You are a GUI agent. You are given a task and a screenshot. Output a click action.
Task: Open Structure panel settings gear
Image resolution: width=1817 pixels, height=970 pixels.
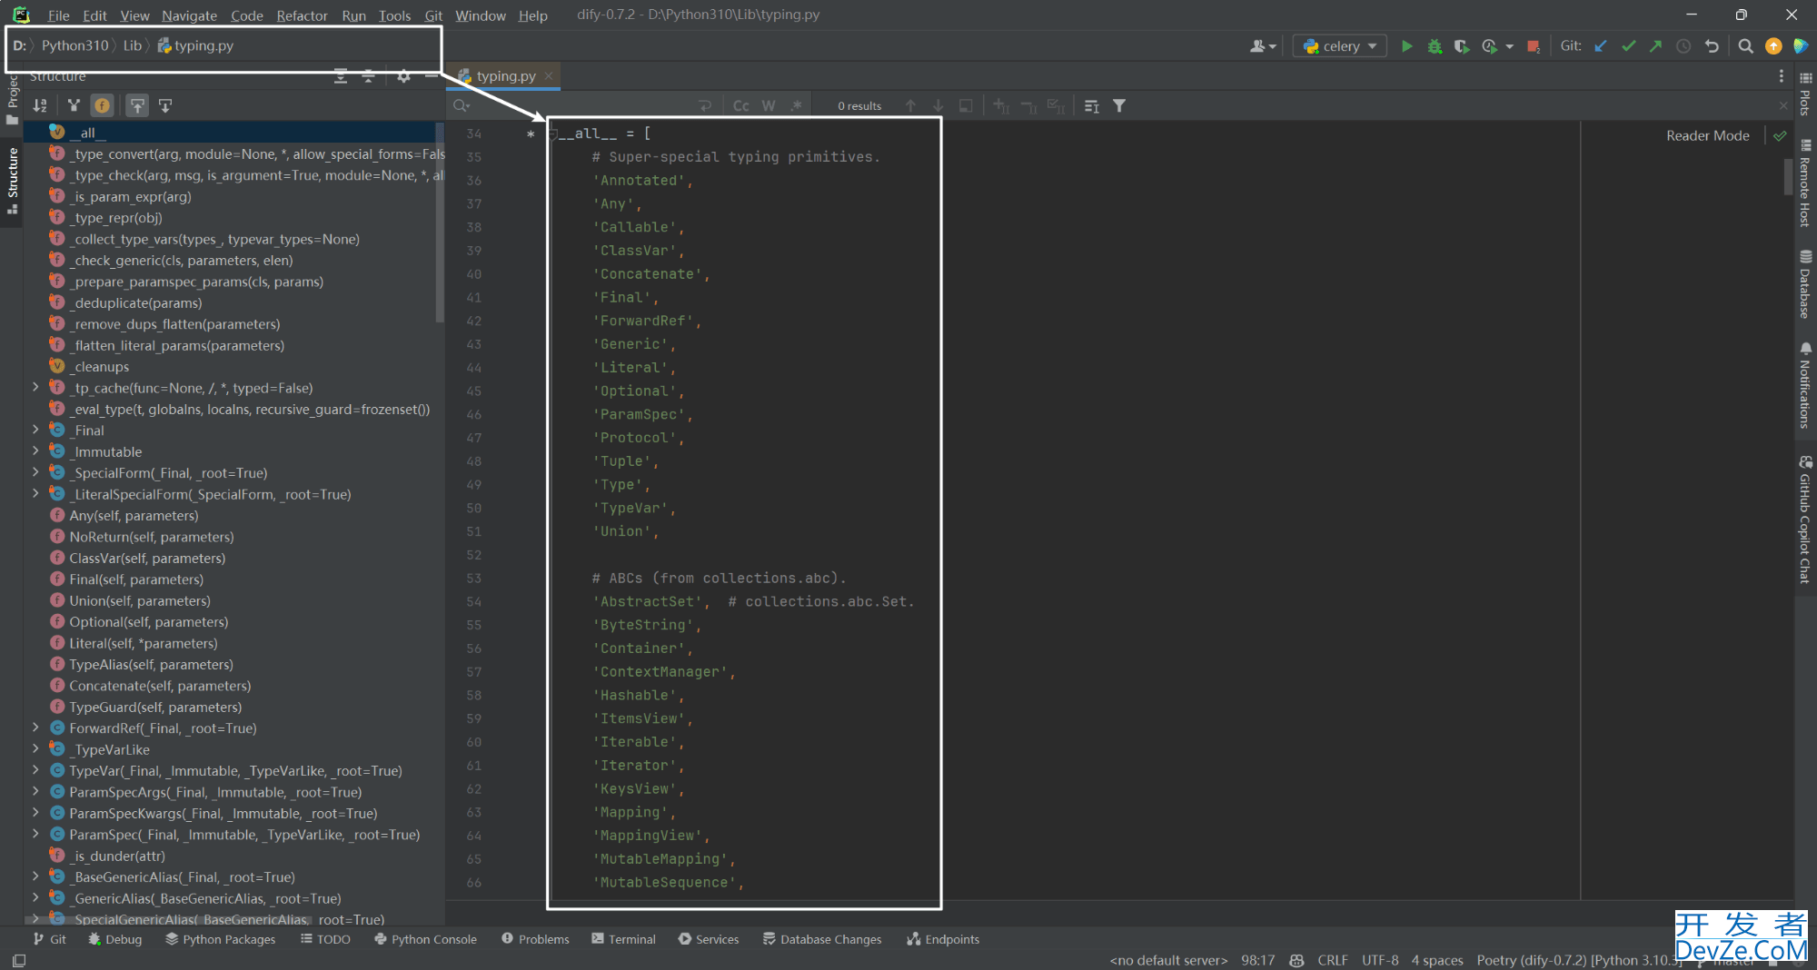click(x=403, y=76)
